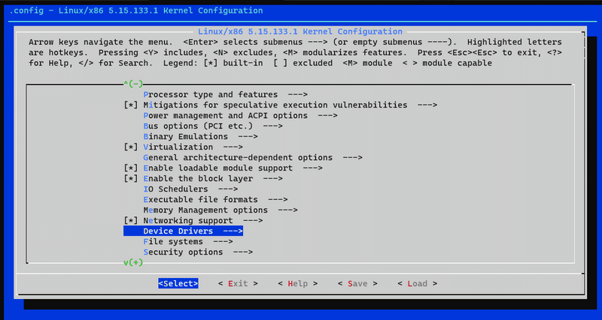This screenshot has height=320, width=602.
Task: Open Binary Emulations submenu
Action: pyautogui.click(x=200, y=137)
